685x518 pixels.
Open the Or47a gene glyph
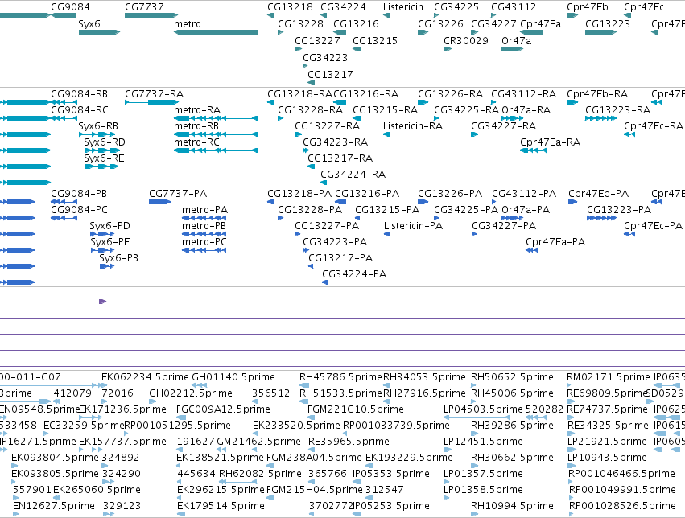tap(513, 49)
